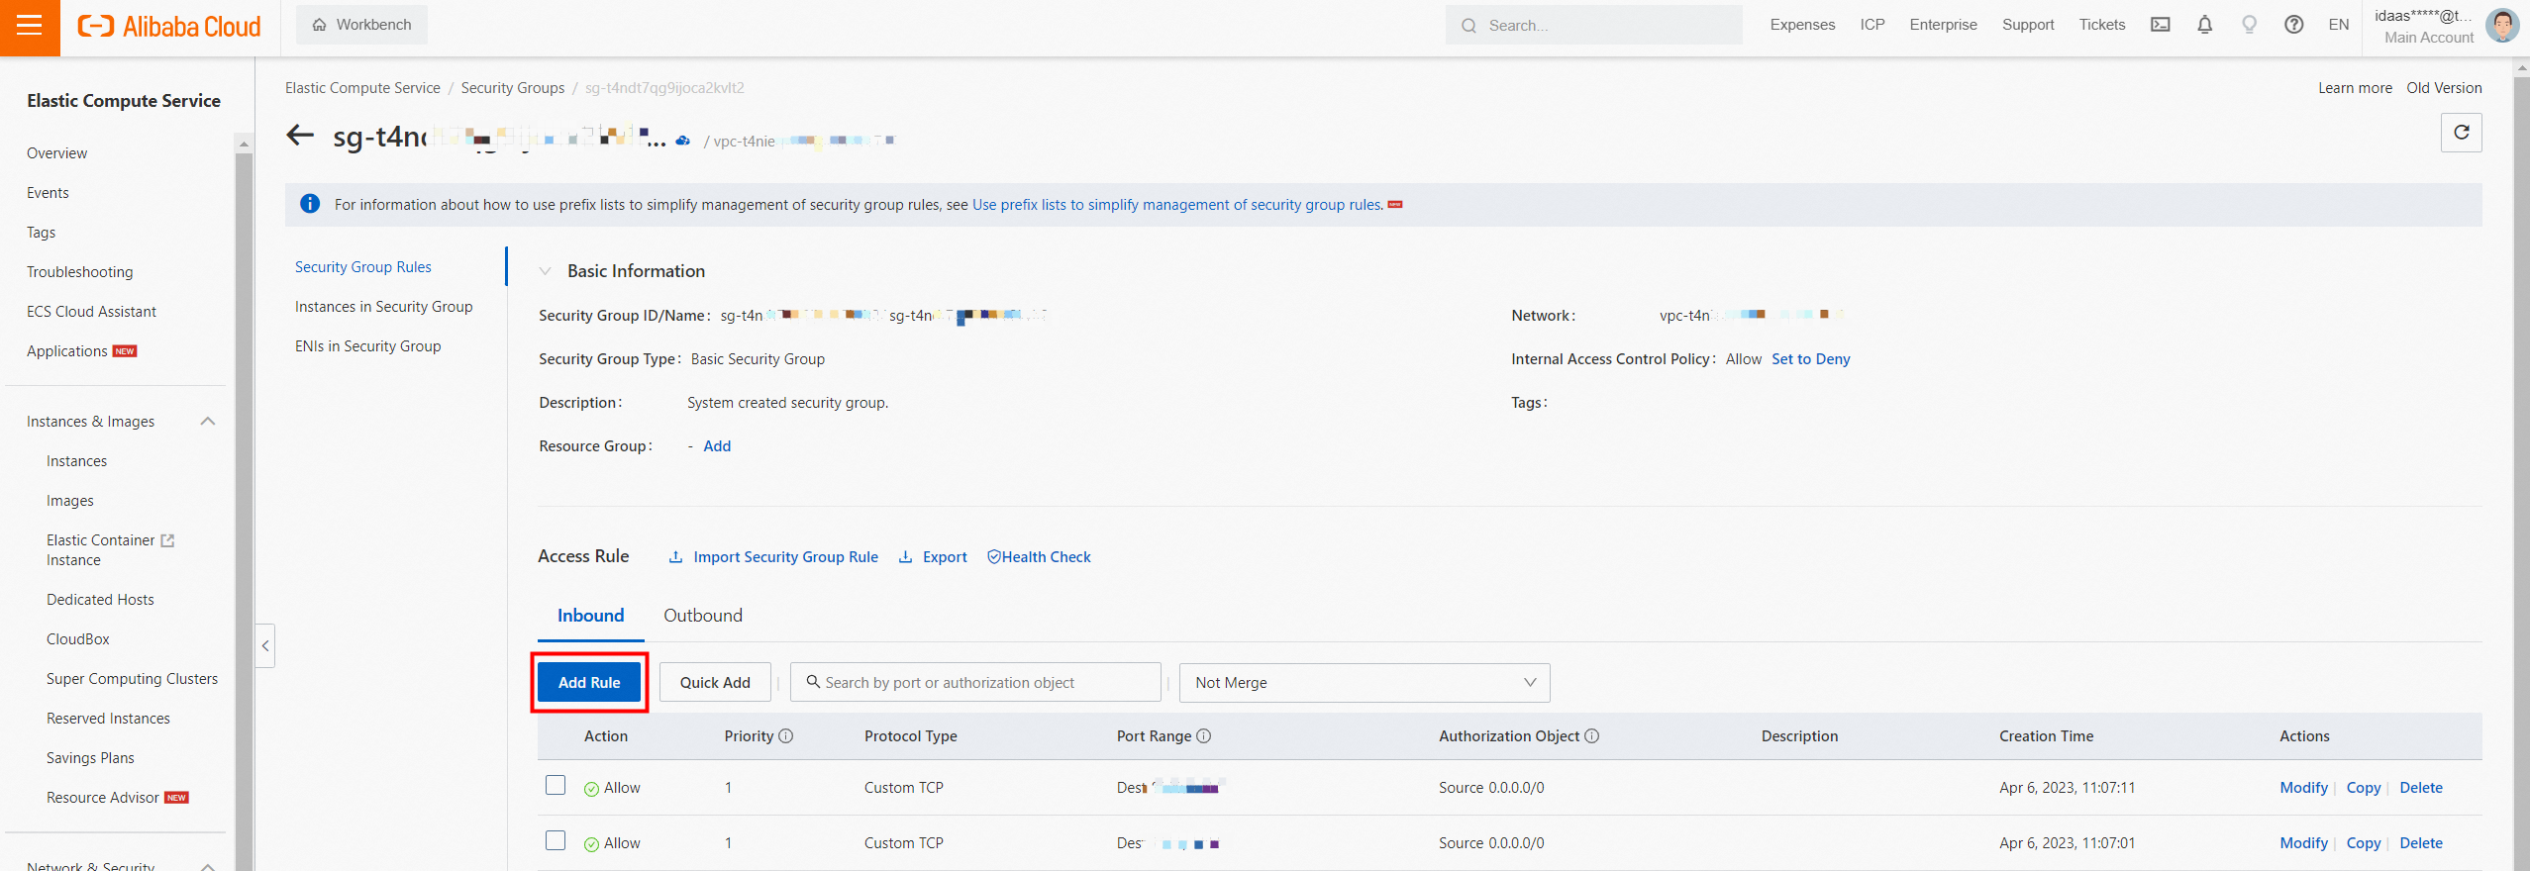Switch to Old Version
The image size is (2530, 871).
2444,88
